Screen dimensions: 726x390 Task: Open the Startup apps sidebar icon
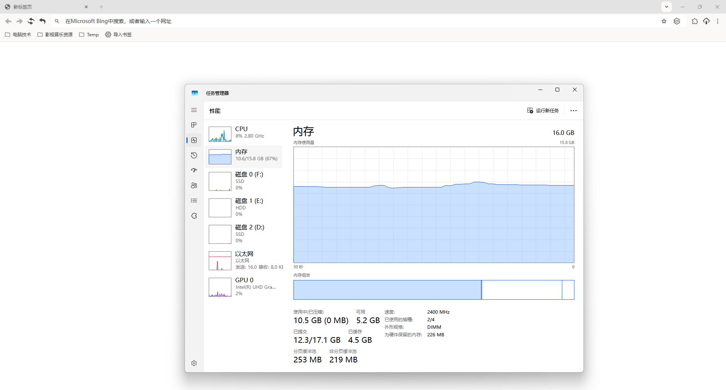(x=194, y=170)
